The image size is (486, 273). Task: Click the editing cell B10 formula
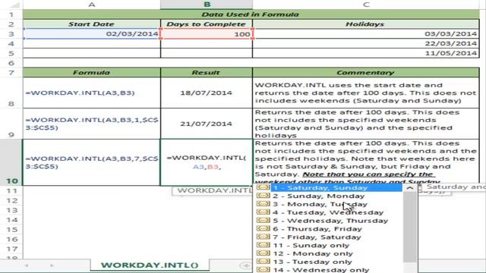coord(207,162)
